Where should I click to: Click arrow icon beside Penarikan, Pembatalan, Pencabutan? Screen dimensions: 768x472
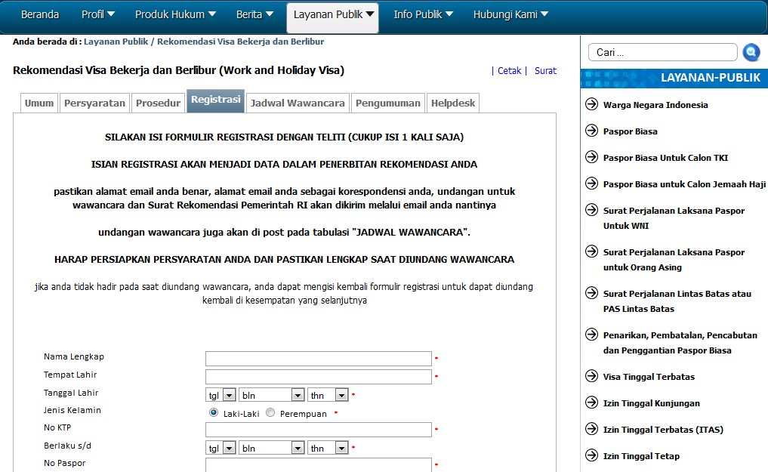click(x=592, y=335)
